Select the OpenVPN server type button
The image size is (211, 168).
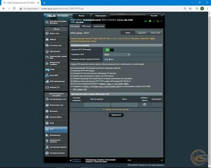pyautogui.click(x=142, y=33)
